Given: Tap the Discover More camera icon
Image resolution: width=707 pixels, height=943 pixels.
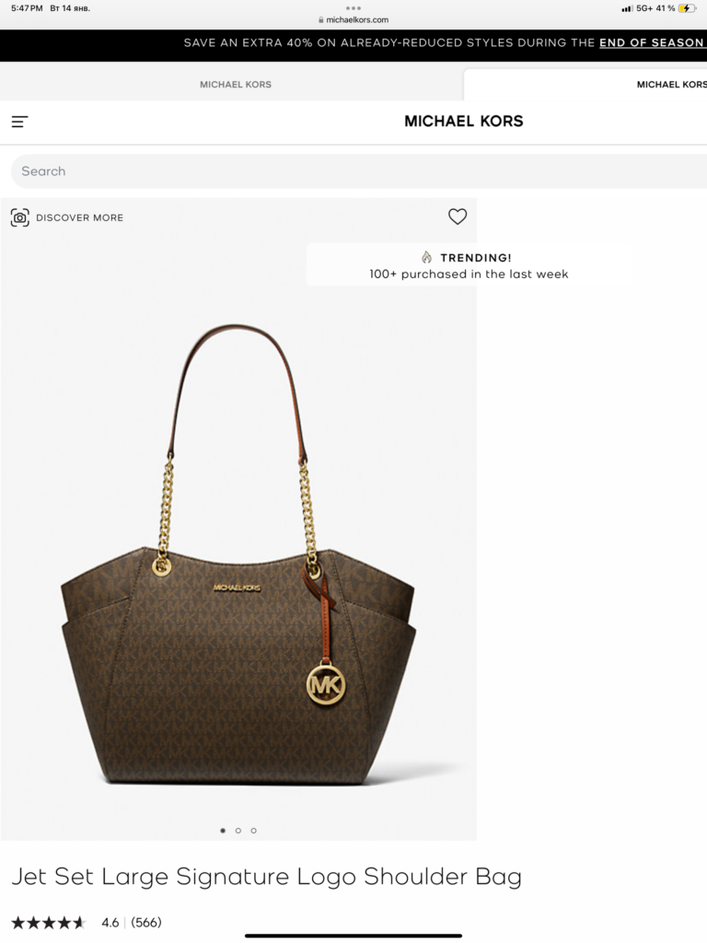Looking at the screenshot, I should (20, 217).
